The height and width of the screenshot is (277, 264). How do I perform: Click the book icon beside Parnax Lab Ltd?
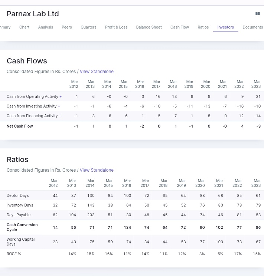point(258,14)
